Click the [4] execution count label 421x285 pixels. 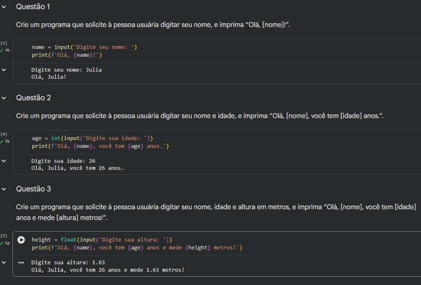4,134
